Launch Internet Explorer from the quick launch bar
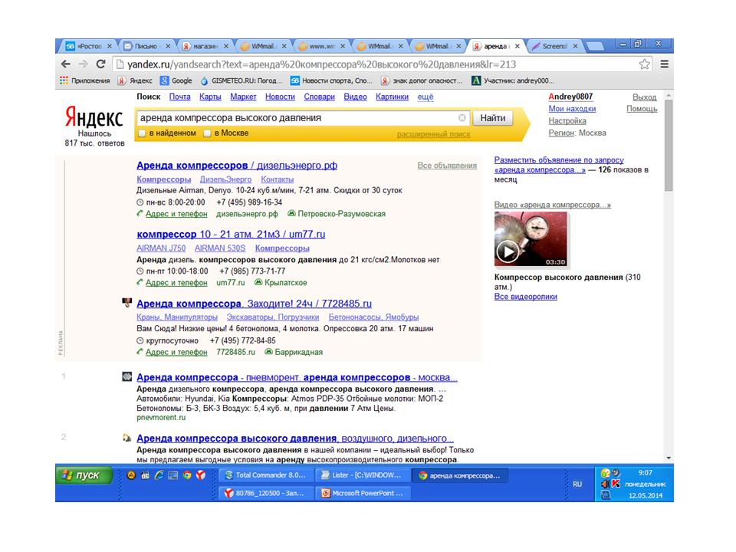This screenshot has width=736, height=552. pyautogui.click(x=159, y=475)
